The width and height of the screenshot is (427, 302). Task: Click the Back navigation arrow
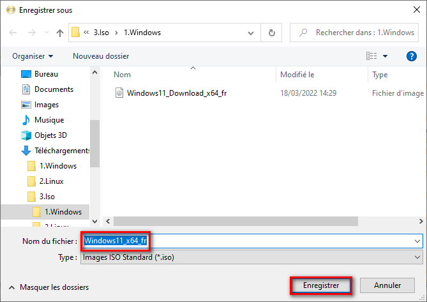13,33
